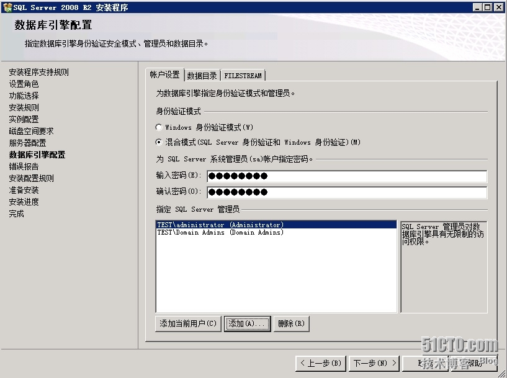Click the 输入密码 password field
This screenshot has width=507, height=378.
(347, 176)
